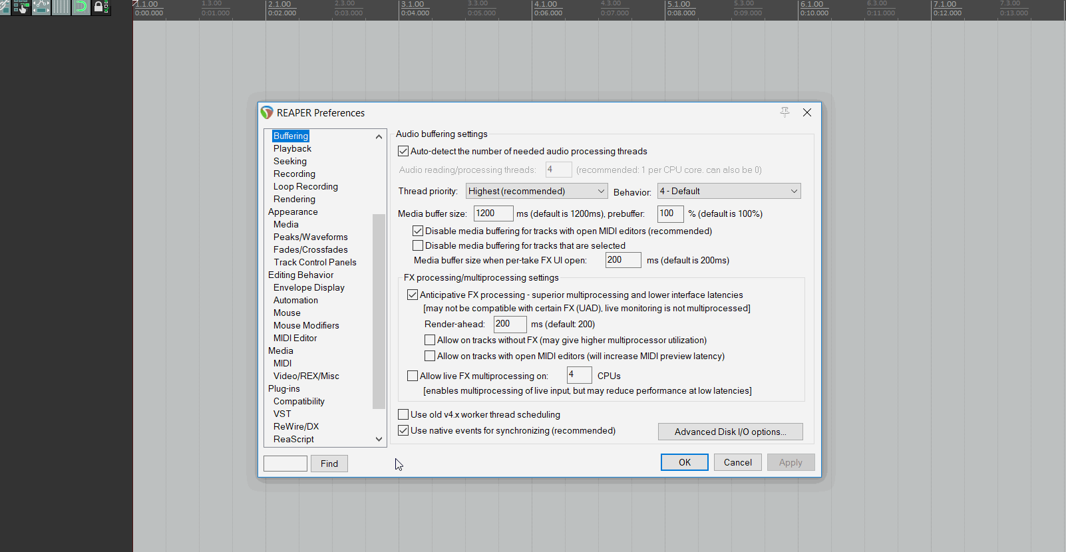Open VST preferences page
This screenshot has height=552, width=1066.
(282, 414)
